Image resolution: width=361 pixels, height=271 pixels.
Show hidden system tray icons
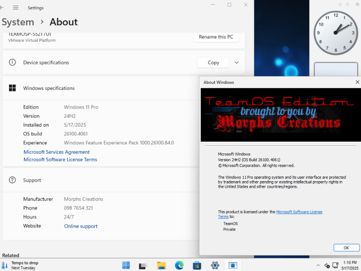(x=318, y=265)
